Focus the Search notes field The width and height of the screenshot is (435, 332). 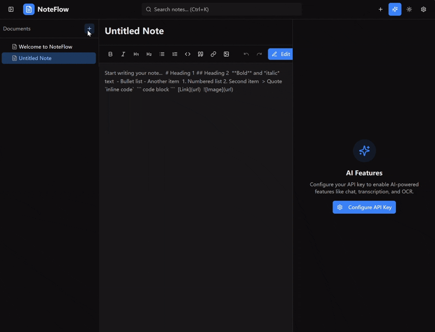click(221, 9)
